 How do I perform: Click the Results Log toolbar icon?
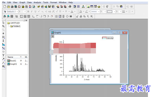(x=92, y=7)
